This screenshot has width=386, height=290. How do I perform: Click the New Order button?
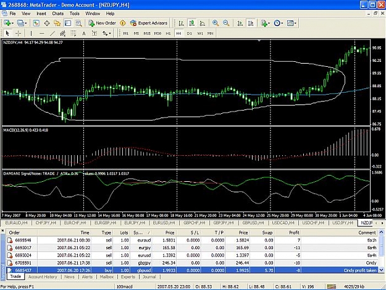pos(102,23)
